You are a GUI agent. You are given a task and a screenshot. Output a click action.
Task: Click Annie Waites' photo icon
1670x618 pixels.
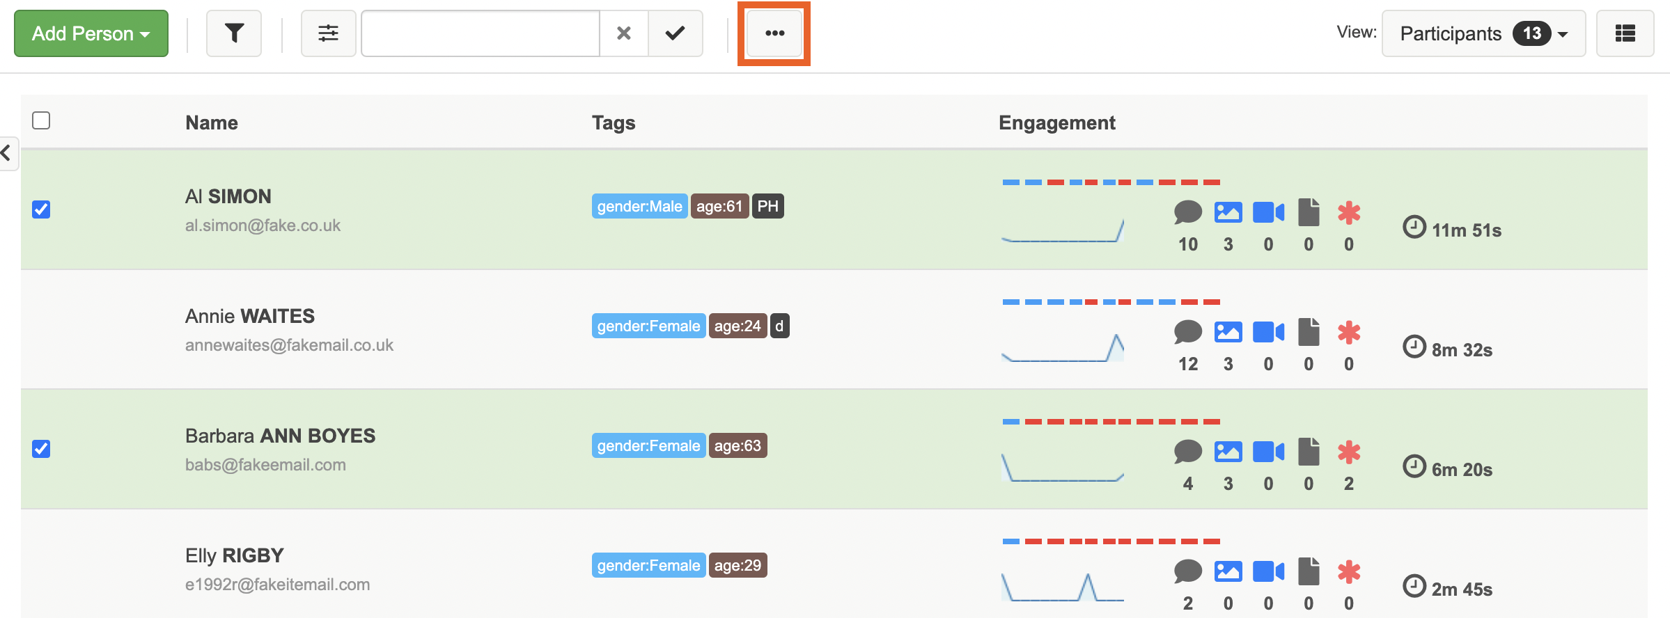1228,333
